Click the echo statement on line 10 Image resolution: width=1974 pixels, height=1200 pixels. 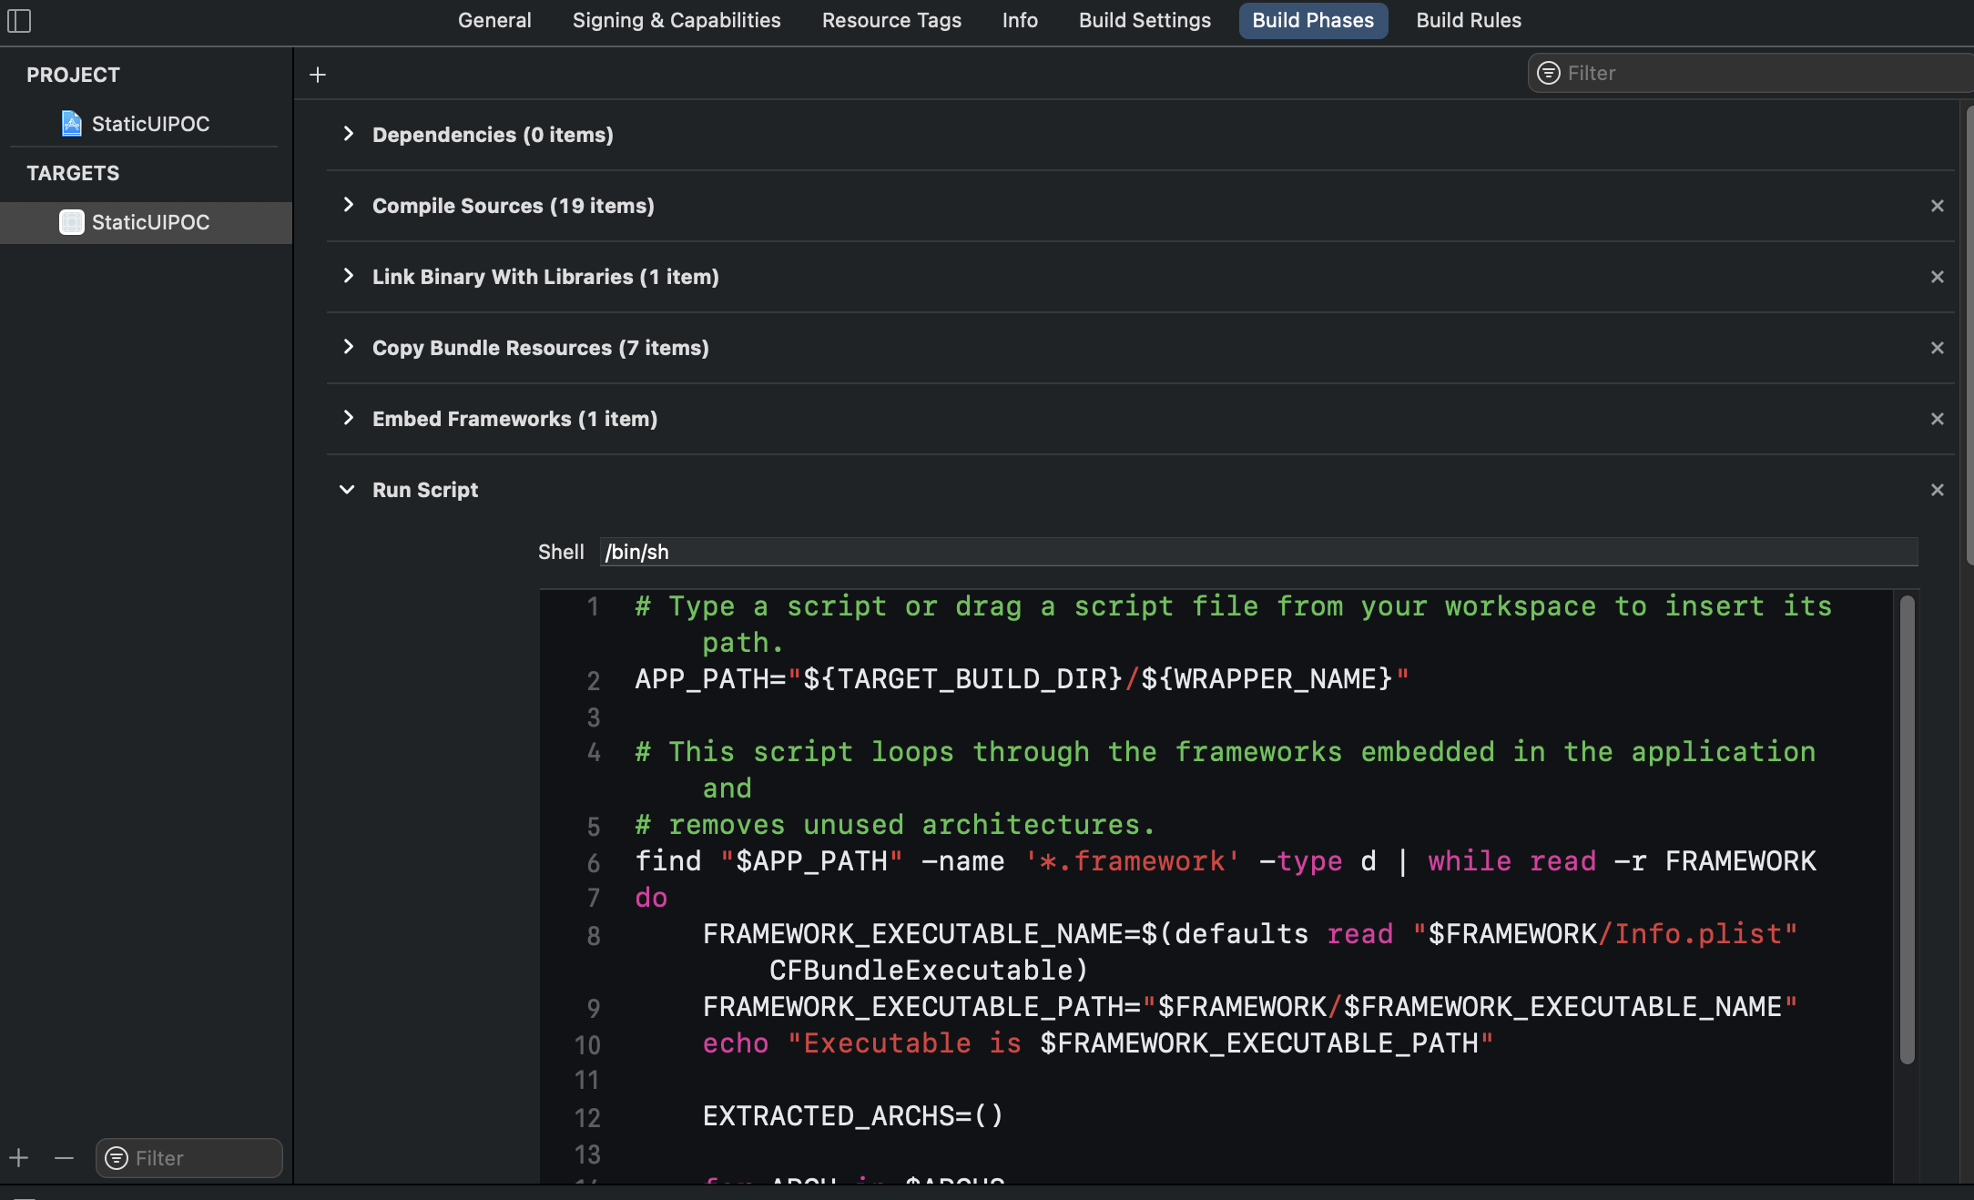1098,1043
